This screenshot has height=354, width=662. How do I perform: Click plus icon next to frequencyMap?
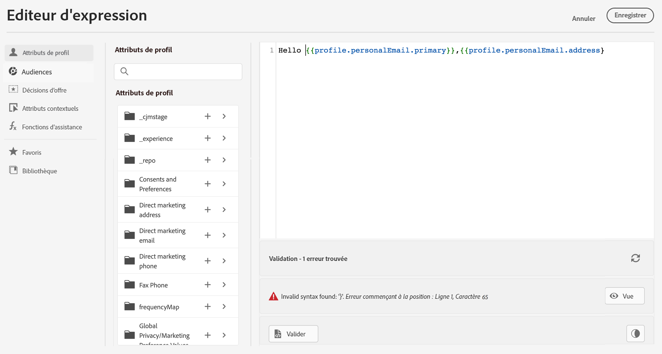coord(207,307)
